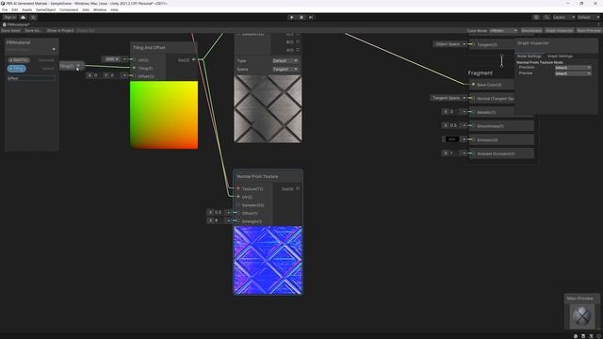Click the Show In Project button
This screenshot has width=603, height=339.
[x=60, y=30]
